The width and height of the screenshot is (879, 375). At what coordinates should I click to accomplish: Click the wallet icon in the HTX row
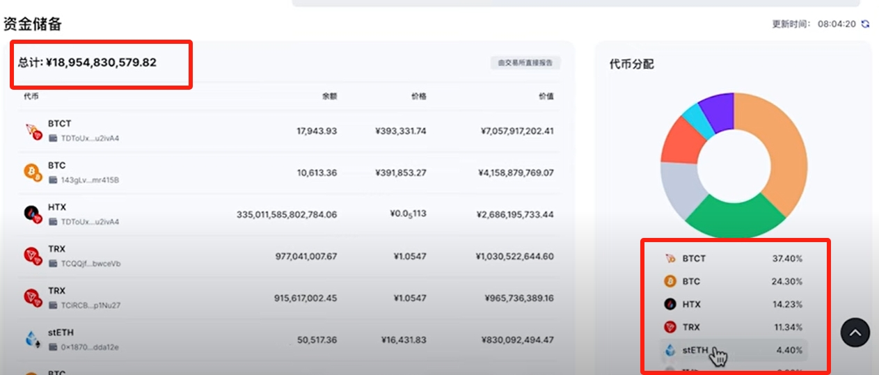[53, 222]
